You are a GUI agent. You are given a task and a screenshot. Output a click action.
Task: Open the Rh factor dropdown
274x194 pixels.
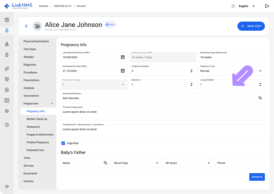click(188, 163)
